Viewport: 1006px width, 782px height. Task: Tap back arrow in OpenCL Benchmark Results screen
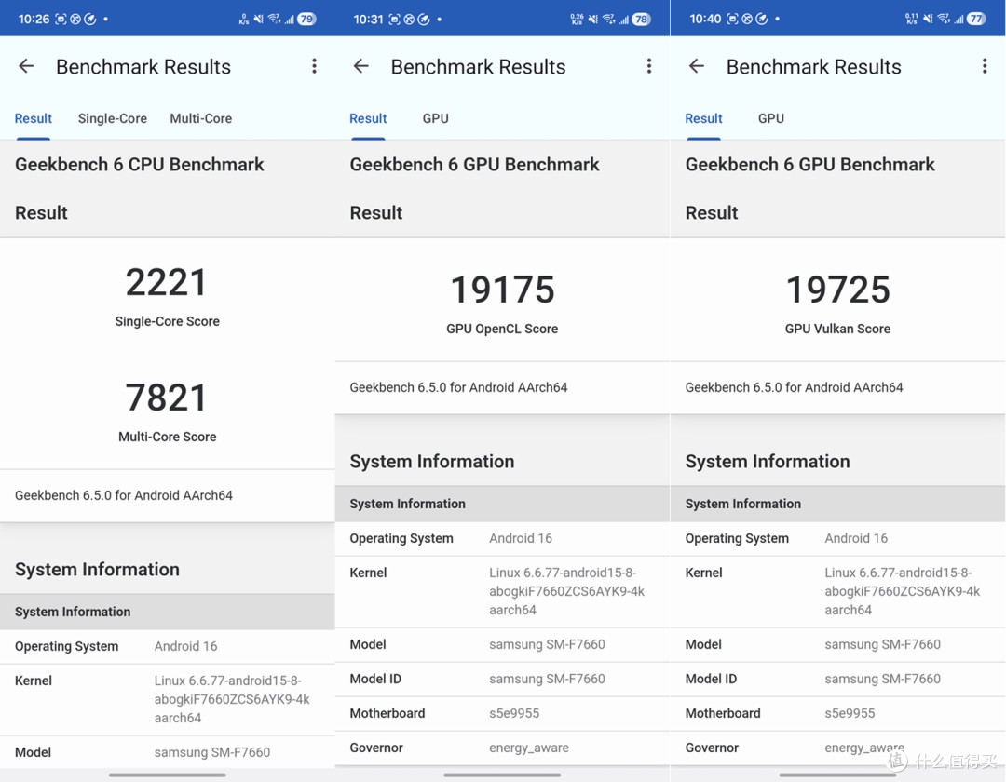pyautogui.click(x=361, y=66)
